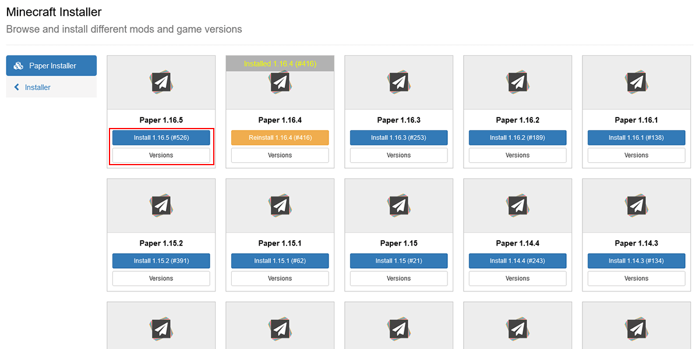This screenshot has width=699, height=349.
Task: Open Versions for Paper 1.15.1
Action: (x=280, y=279)
